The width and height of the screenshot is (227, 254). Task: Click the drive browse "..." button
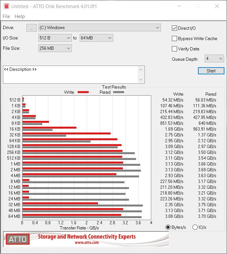coord(31,28)
